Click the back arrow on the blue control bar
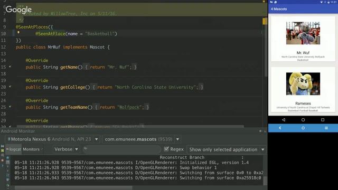Screen dimensions: 338x190 click(x=280, y=128)
